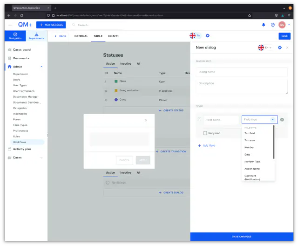Select Department under Admin

click(20, 74)
